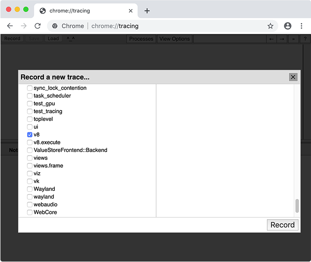This screenshot has height=262, width=311.
Task: Close the Record a new trace dialog
Action: tap(293, 77)
